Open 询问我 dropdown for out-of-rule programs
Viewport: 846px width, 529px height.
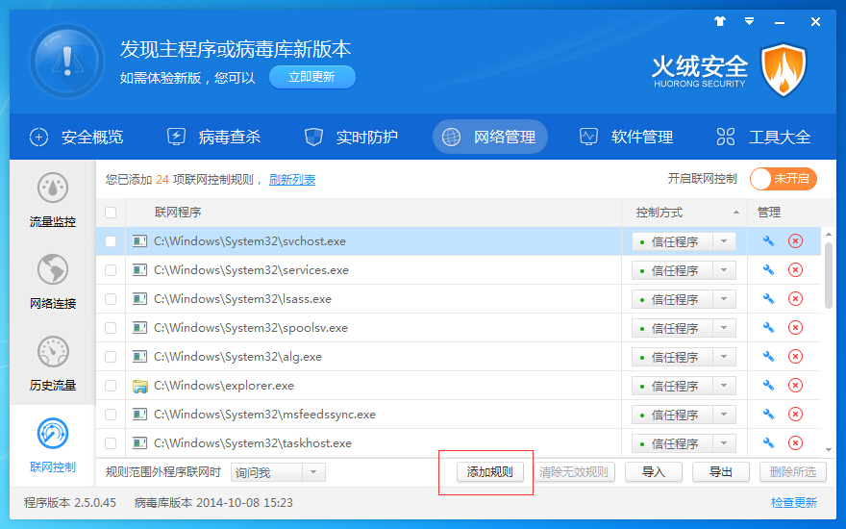pyautogui.click(x=313, y=472)
